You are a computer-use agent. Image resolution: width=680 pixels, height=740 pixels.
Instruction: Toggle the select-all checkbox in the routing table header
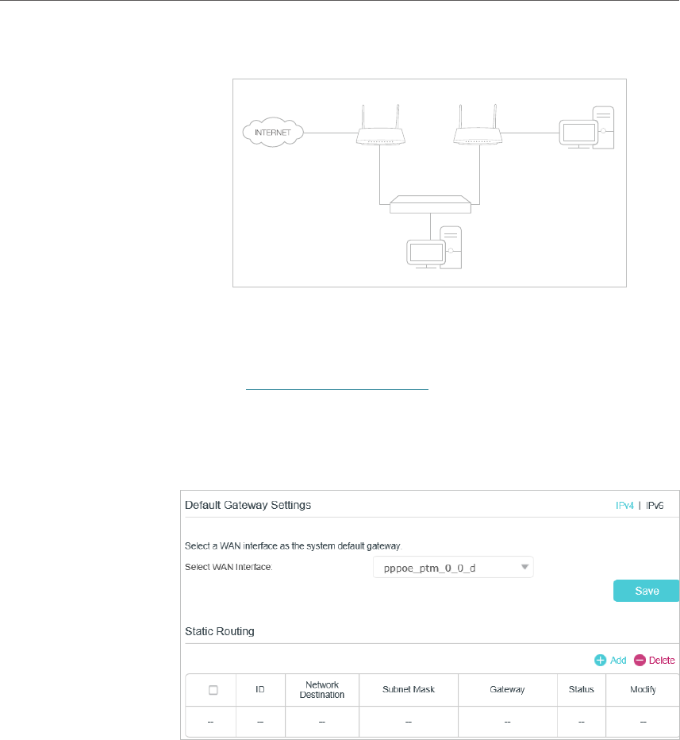click(x=213, y=690)
